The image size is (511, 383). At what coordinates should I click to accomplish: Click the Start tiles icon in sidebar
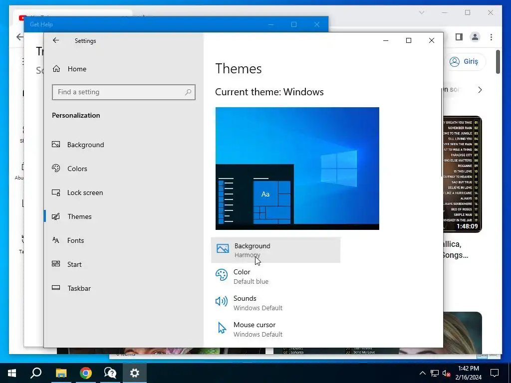coord(56,264)
